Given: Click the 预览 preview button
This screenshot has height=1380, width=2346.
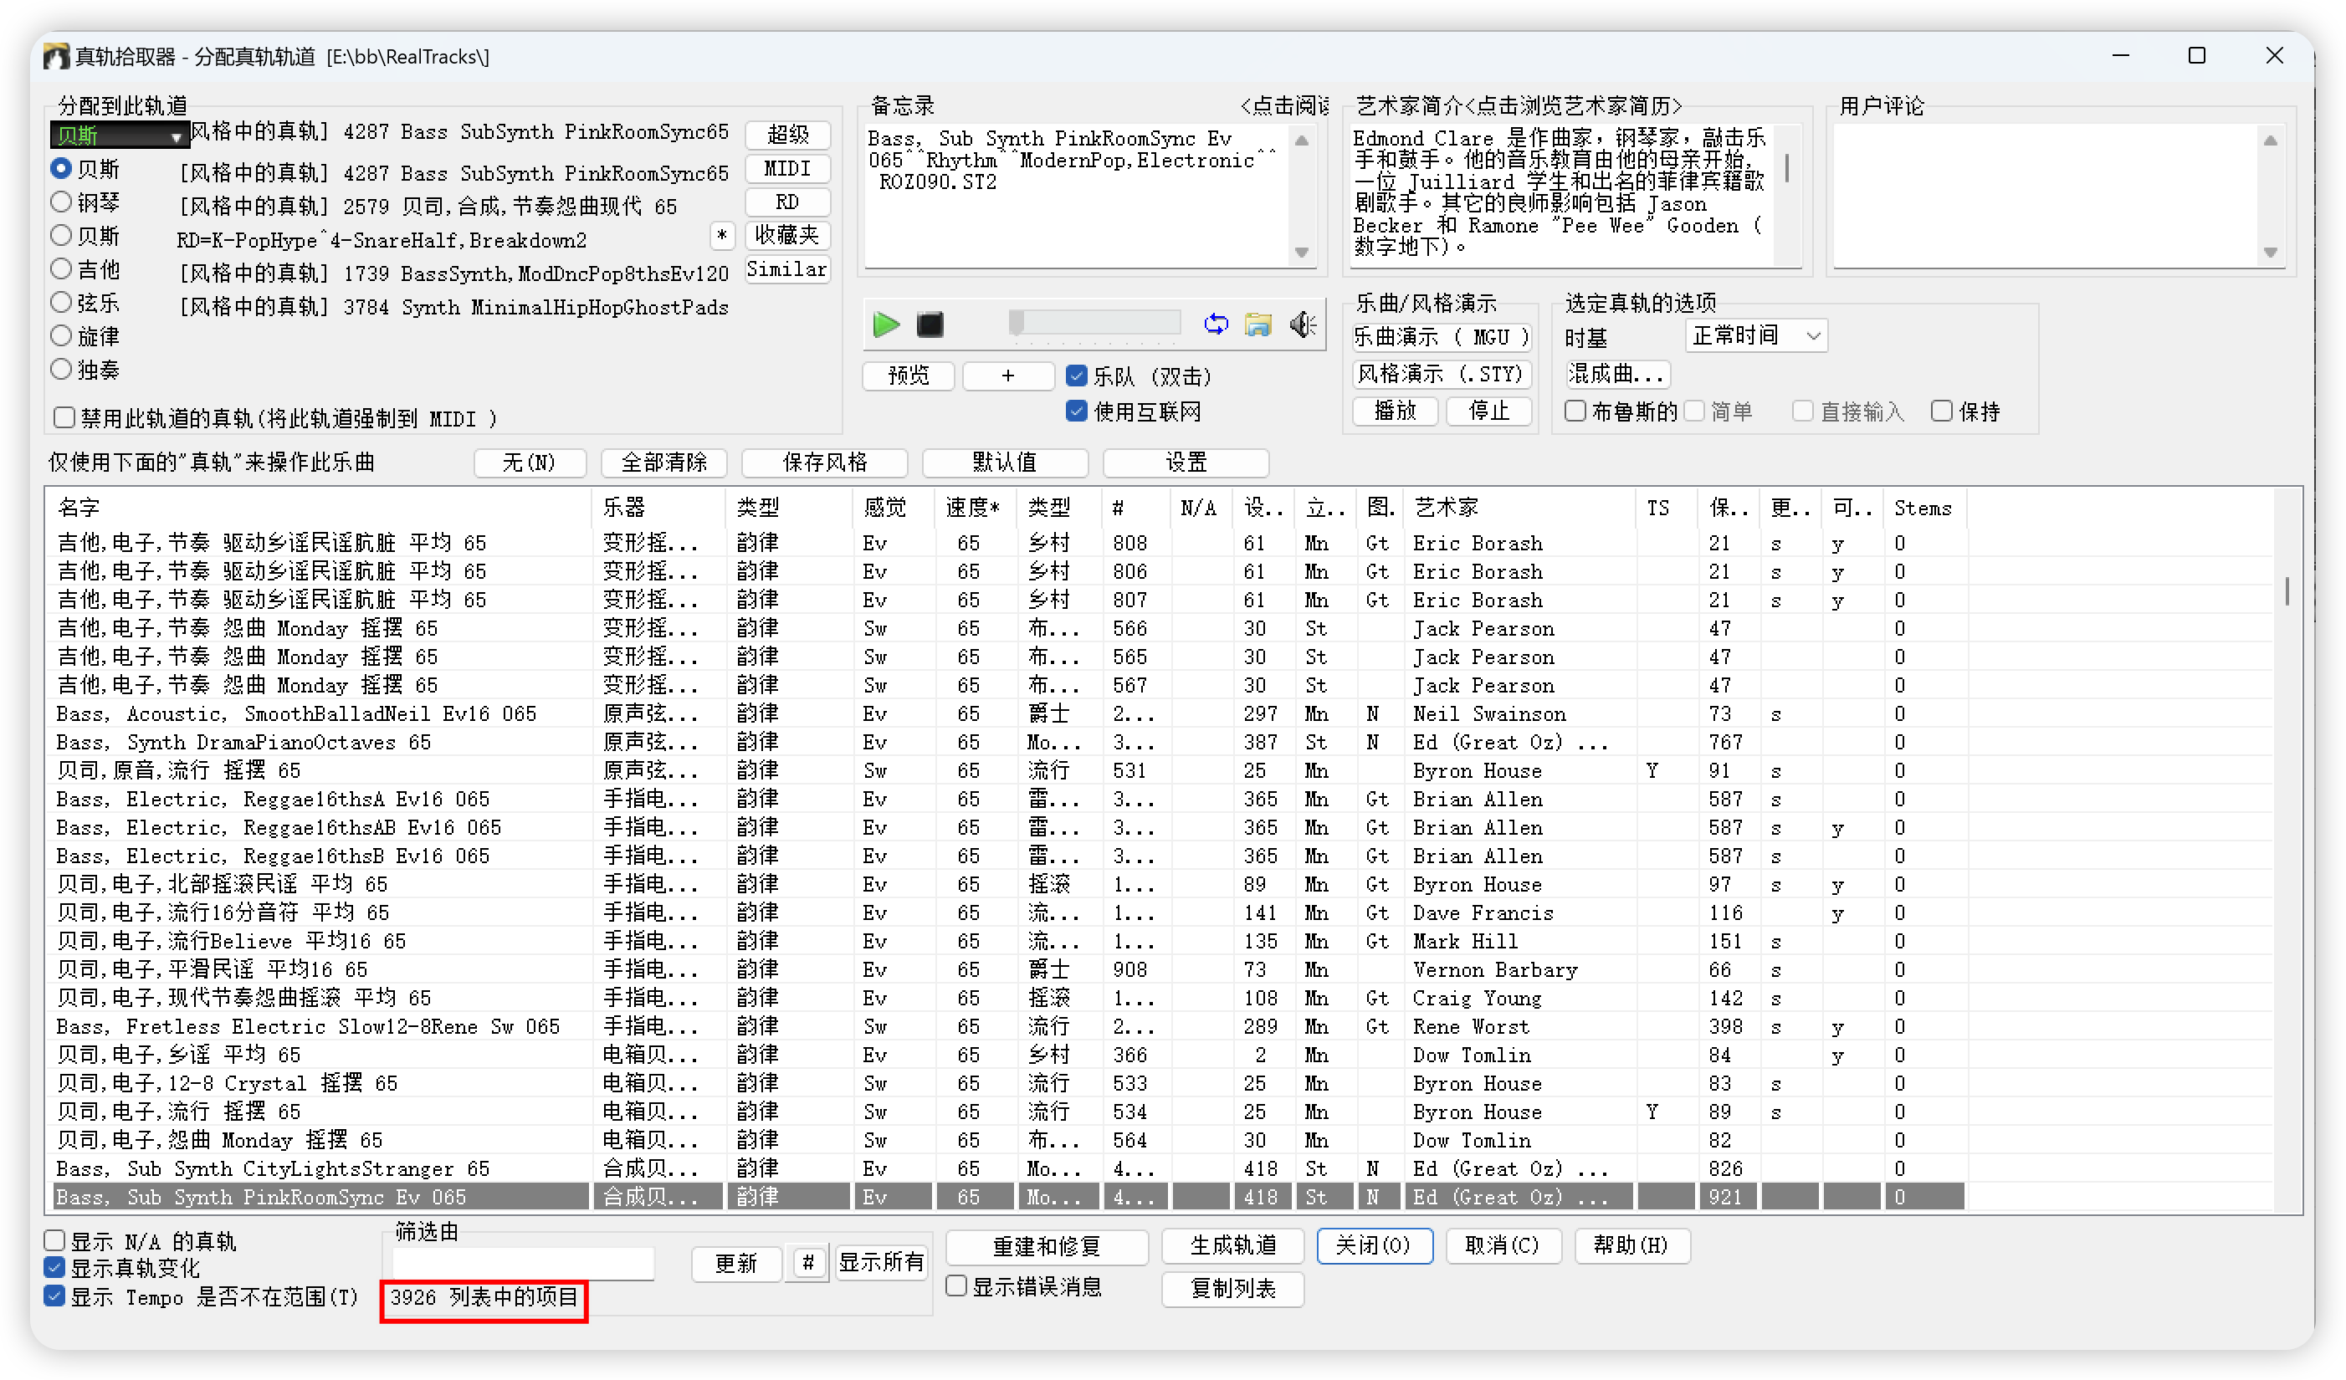Looking at the screenshot, I should click(x=909, y=376).
